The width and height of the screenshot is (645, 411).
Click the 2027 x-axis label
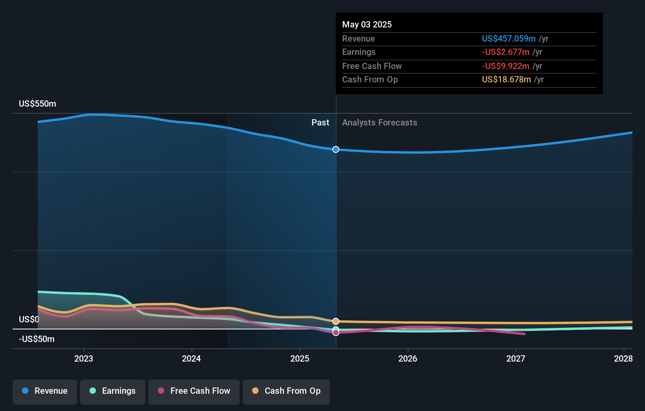pos(516,358)
